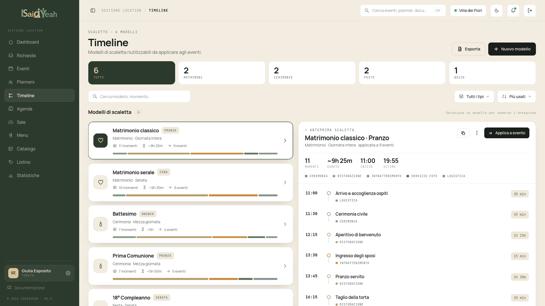Click Applica a evento button
Screen dimensions: 545x306
tap(507, 133)
